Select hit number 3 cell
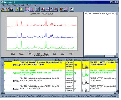 [x=8, y=81]
